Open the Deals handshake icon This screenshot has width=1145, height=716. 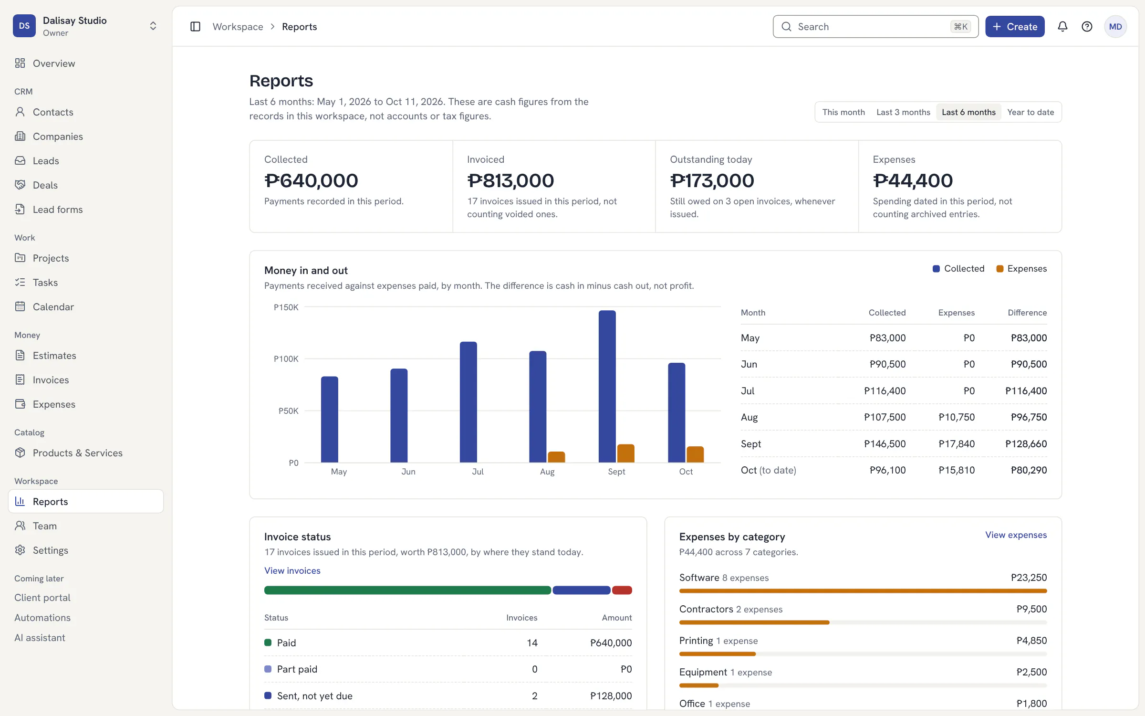[x=20, y=185]
